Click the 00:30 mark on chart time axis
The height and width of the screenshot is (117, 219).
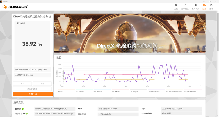[x=126, y=87]
